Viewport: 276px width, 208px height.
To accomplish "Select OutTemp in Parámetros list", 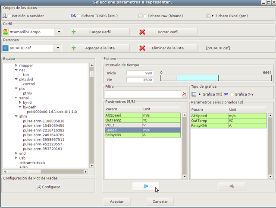I will [143, 120].
